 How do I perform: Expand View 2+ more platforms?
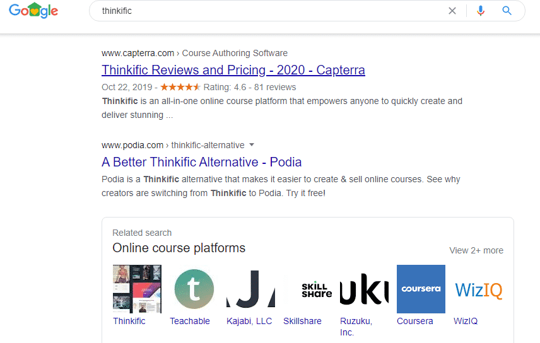[476, 250]
